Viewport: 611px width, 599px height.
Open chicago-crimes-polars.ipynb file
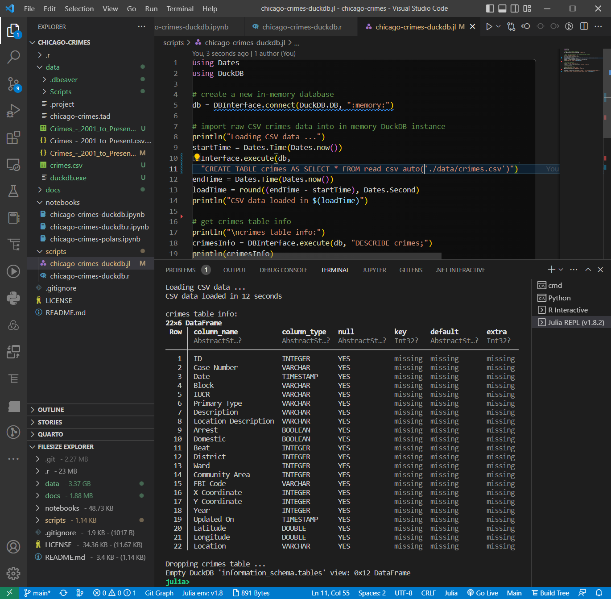(x=95, y=239)
